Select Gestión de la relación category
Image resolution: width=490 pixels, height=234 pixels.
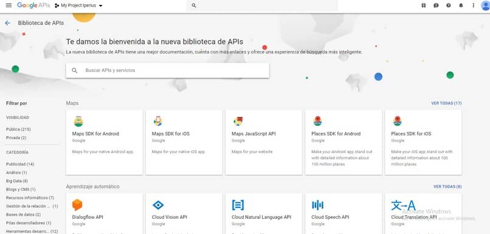32,206
